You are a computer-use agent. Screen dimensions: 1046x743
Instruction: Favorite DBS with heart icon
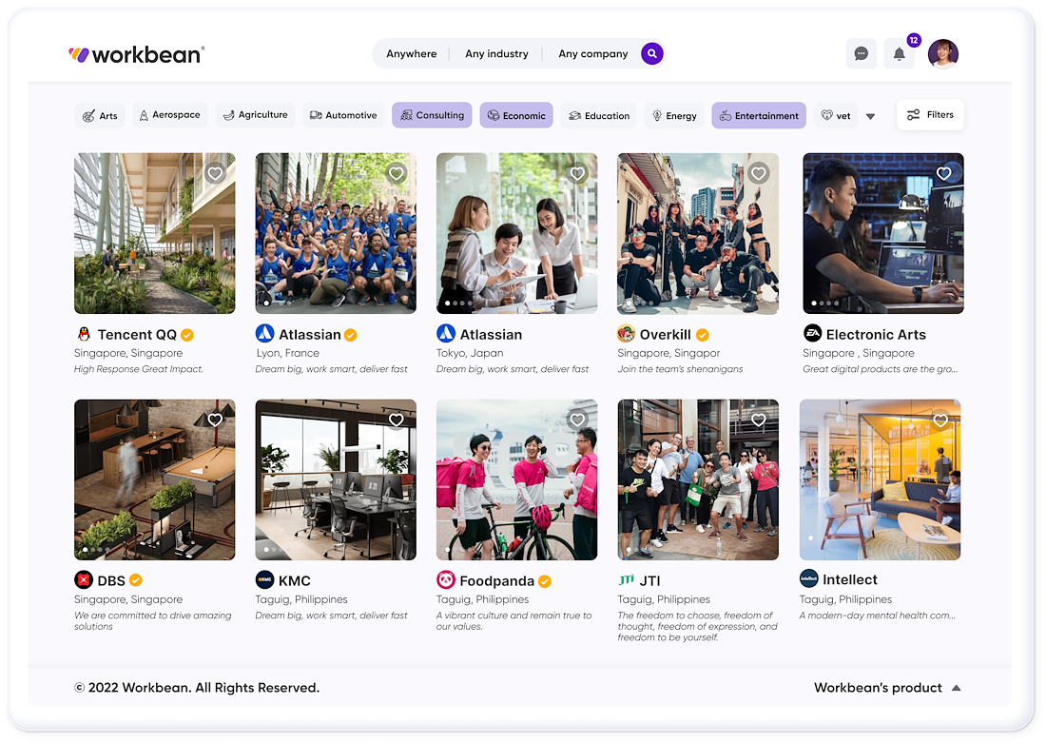click(x=215, y=420)
